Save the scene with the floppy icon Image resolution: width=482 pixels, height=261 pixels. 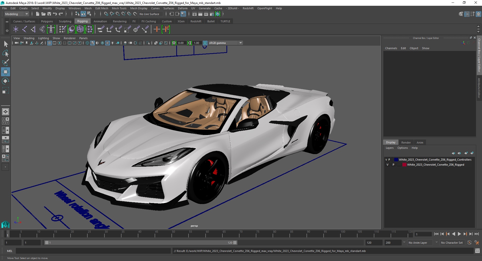tap(49, 14)
